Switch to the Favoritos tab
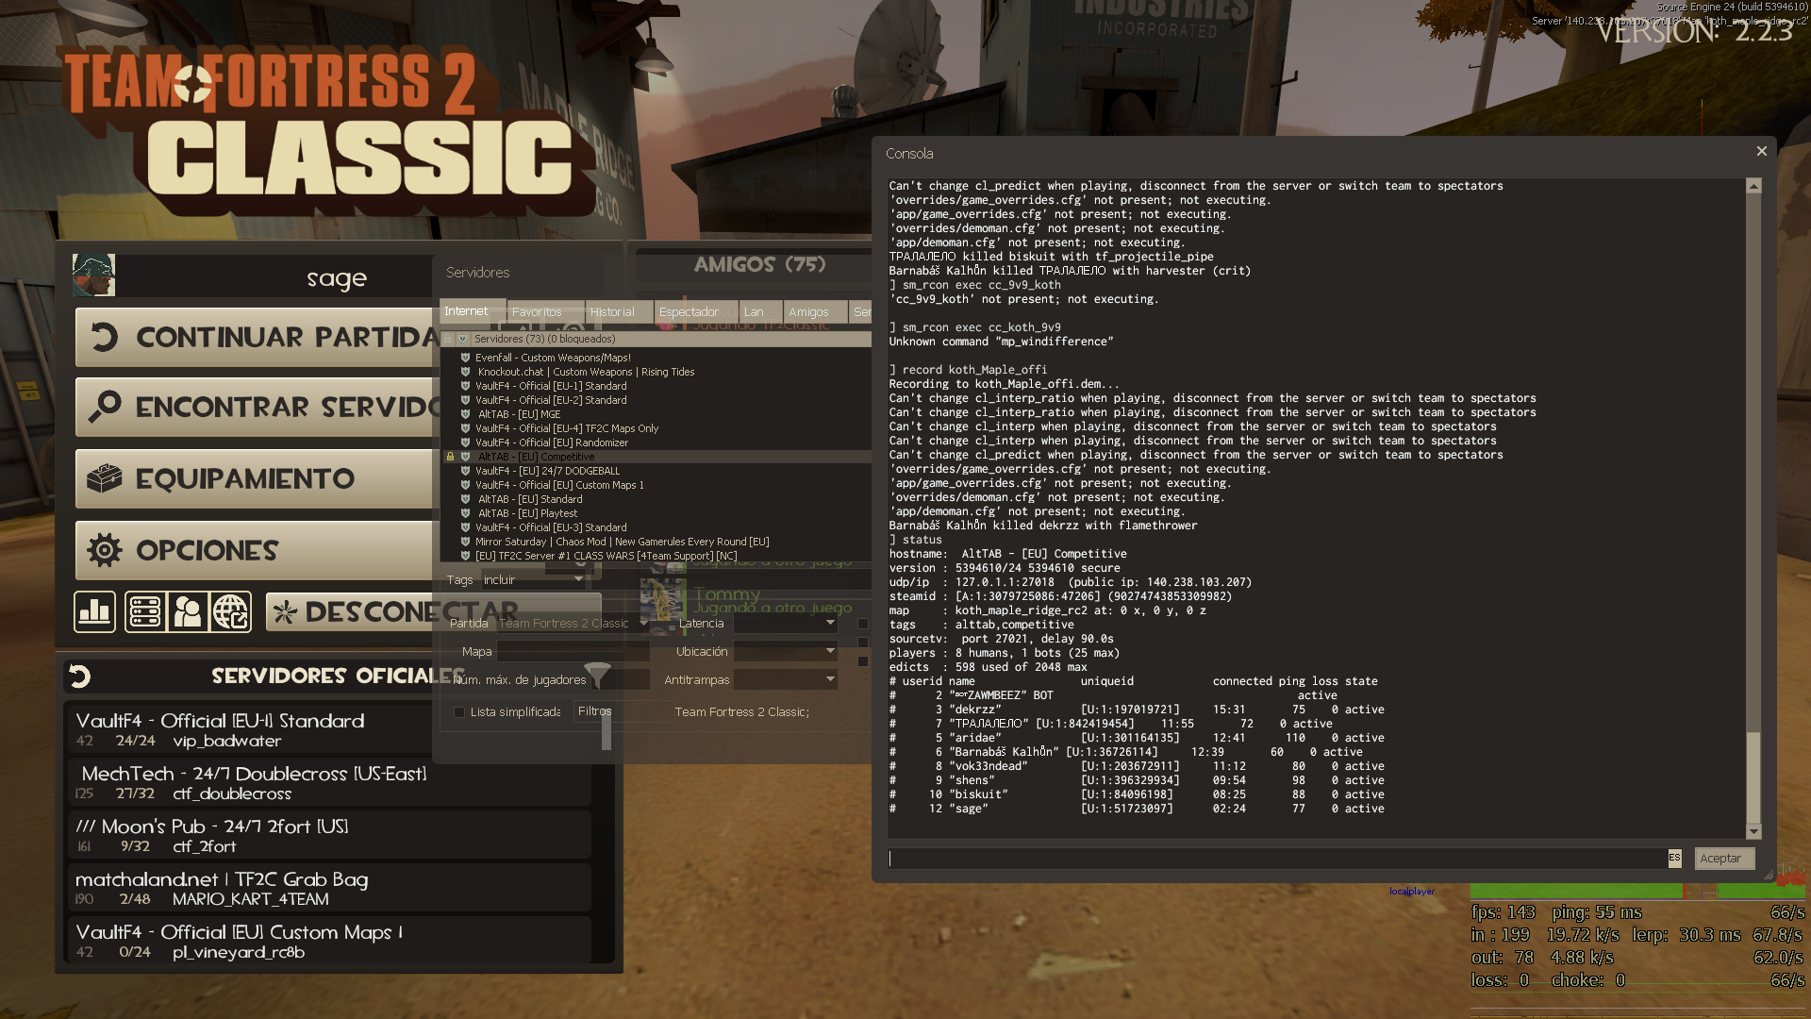The image size is (1811, 1019). (x=537, y=312)
